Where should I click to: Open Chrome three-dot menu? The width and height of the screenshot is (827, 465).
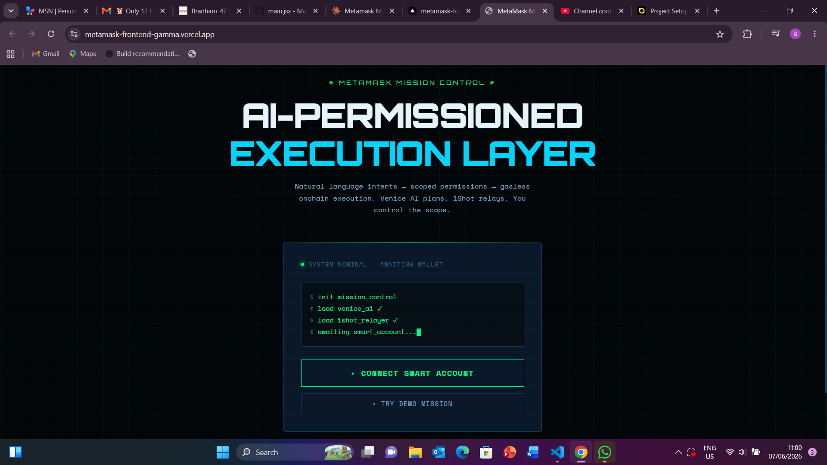tap(815, 34)
